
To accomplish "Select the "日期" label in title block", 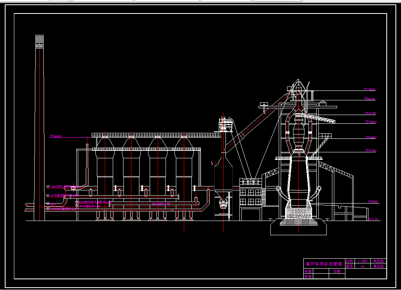I will coord(337,271).
